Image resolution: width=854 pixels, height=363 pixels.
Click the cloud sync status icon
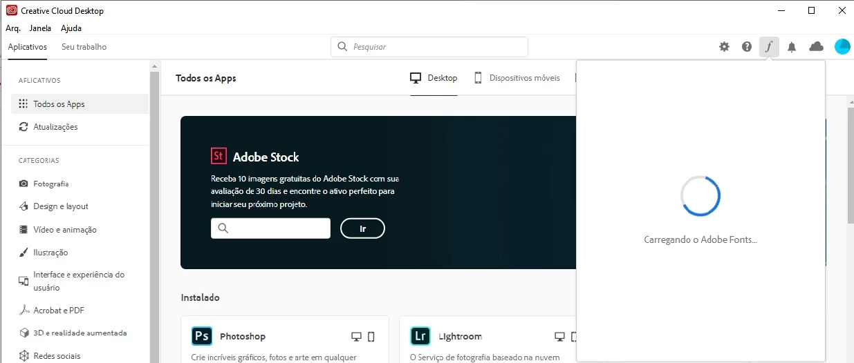point(816,46)
